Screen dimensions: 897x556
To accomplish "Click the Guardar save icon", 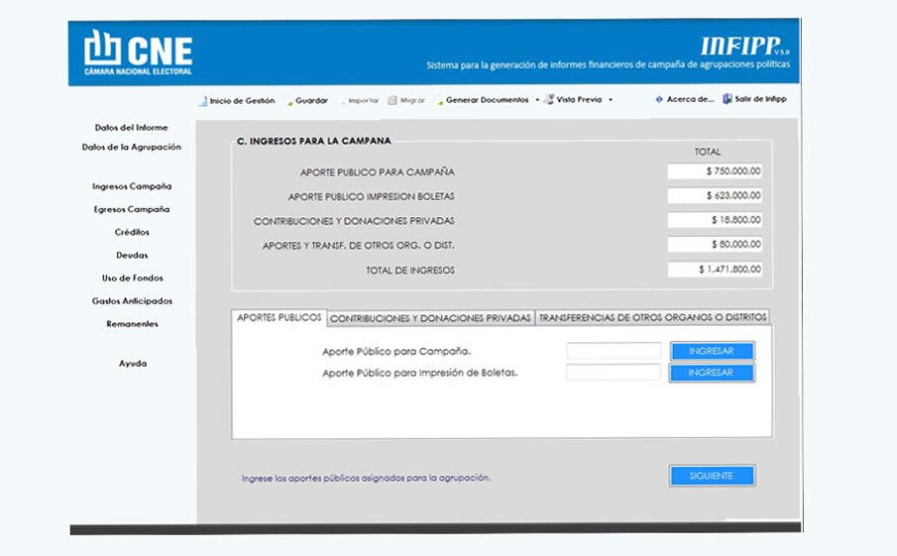I will pyautogui.click(x=288, y=101).
